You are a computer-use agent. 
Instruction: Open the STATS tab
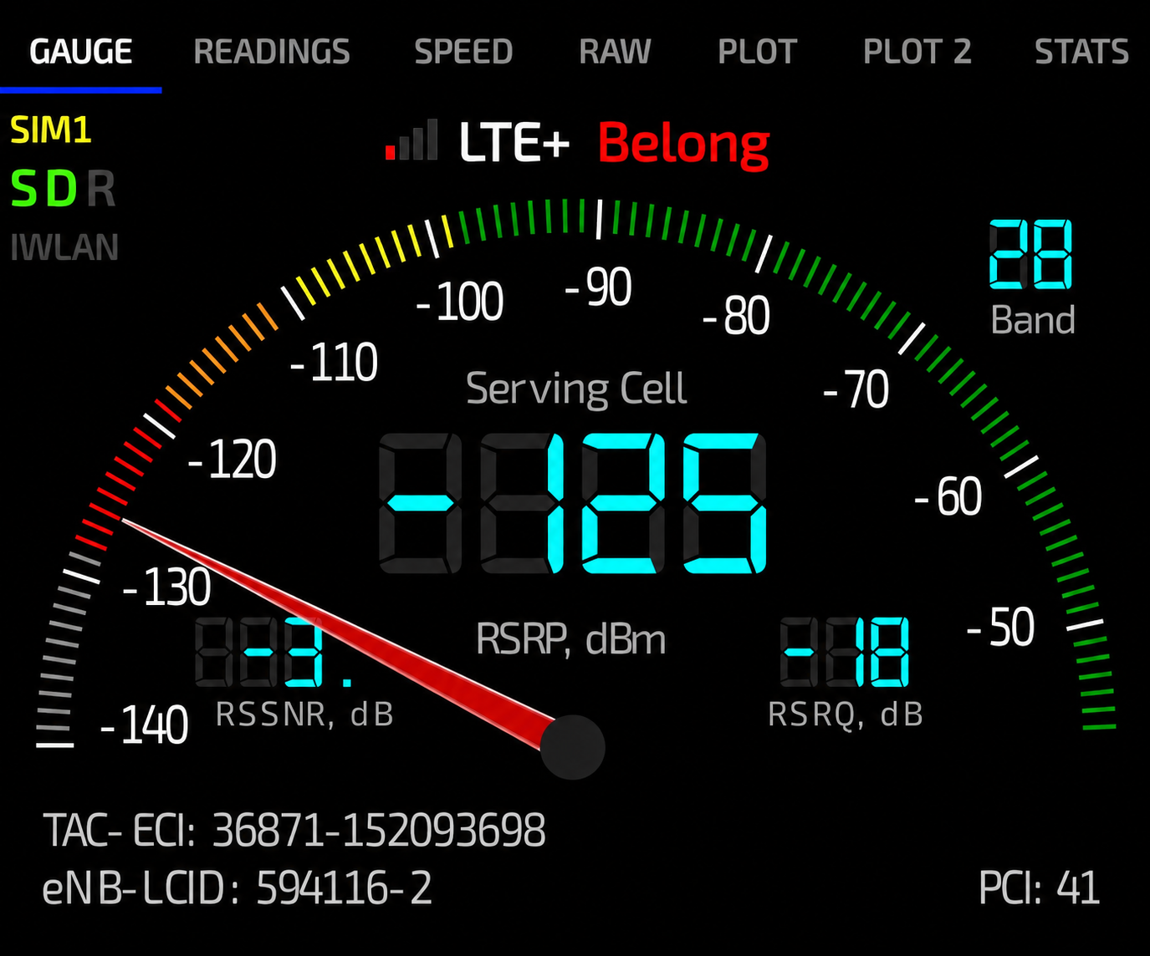(1081, 52)
